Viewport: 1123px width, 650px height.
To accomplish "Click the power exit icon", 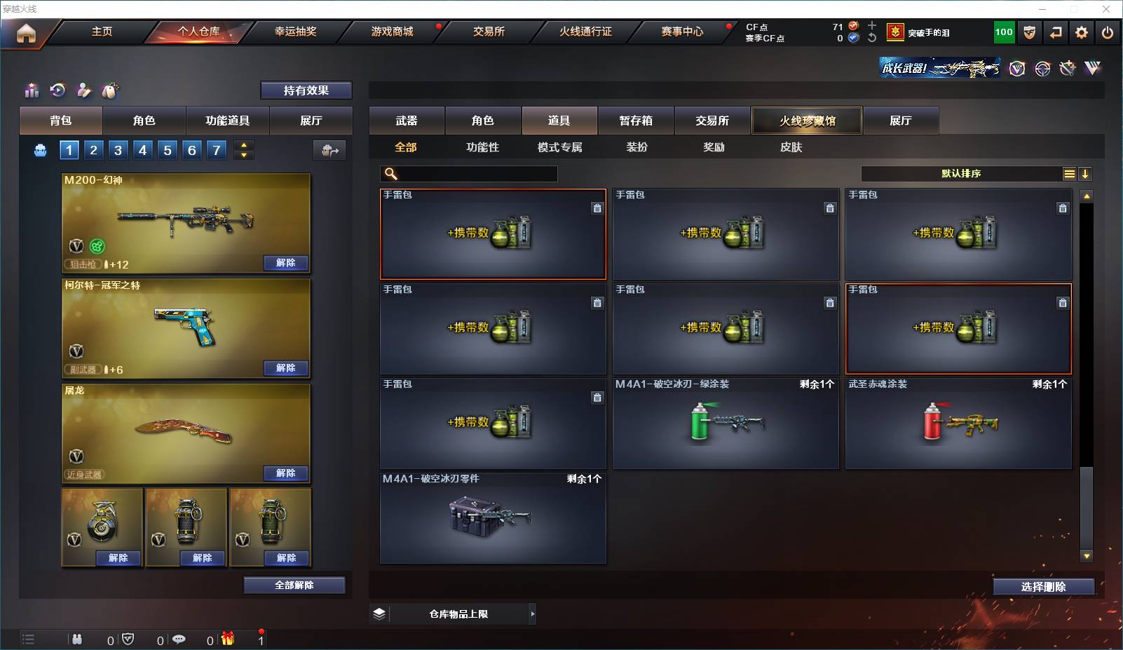I will [x=1108, y=32].
